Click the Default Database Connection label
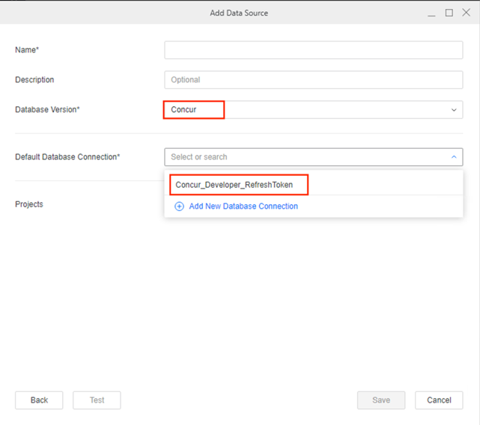This screenshot has height=425, width=480. [67, 157]
